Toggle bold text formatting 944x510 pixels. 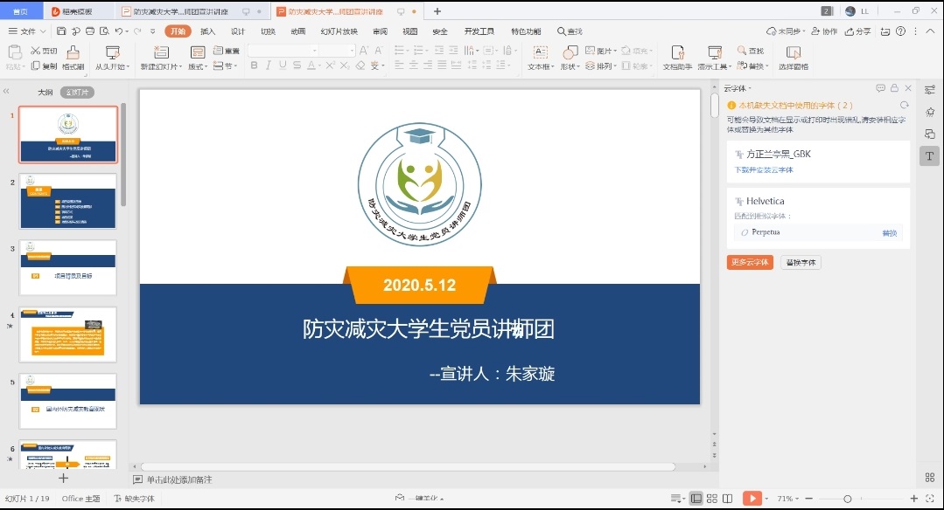click(x=254, y=65)
